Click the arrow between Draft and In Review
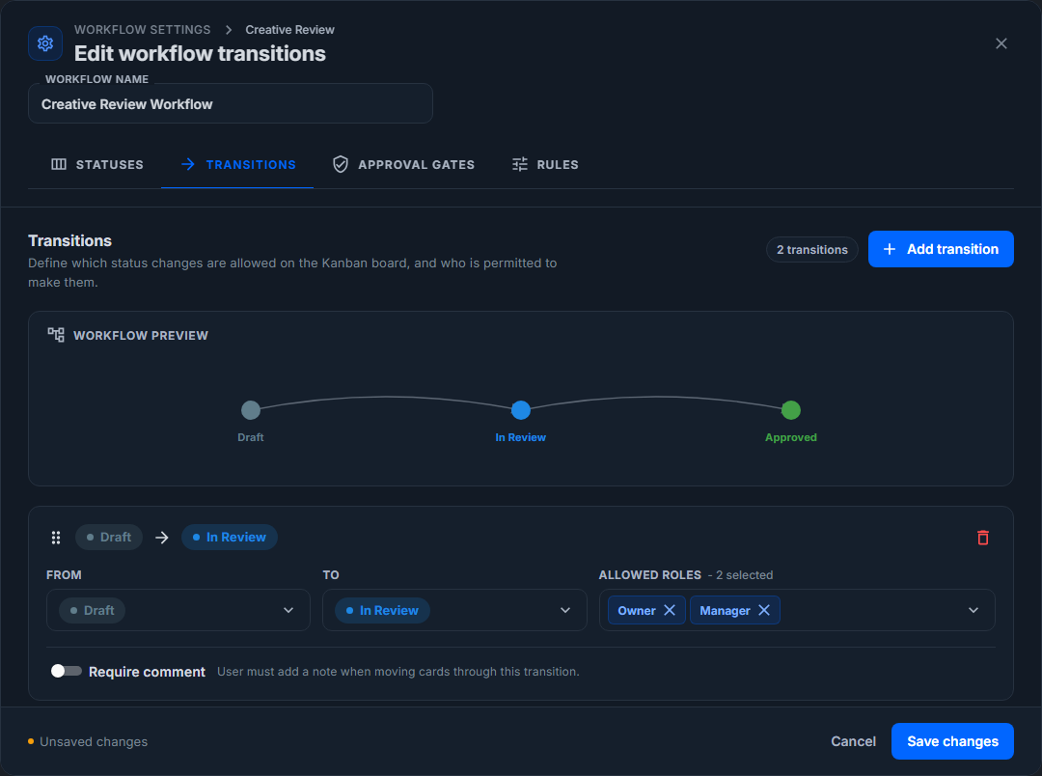1042x776 pixels. tap(162, 538)
